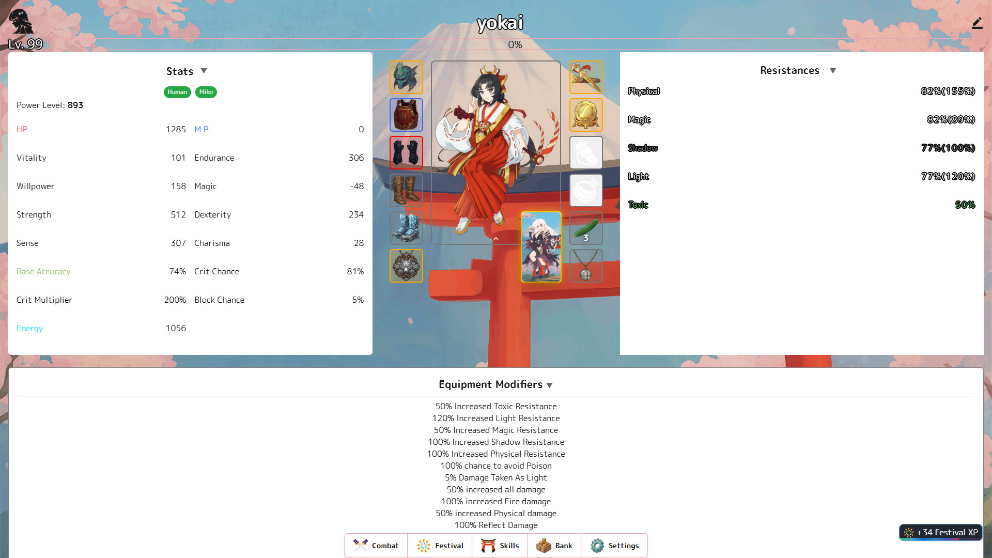Expand the chevron below the character portrait
992x558 pixels.
(496, 239)
